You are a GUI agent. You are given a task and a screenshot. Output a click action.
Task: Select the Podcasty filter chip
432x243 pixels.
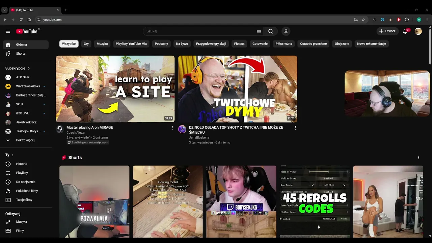(x=161, y=44)
